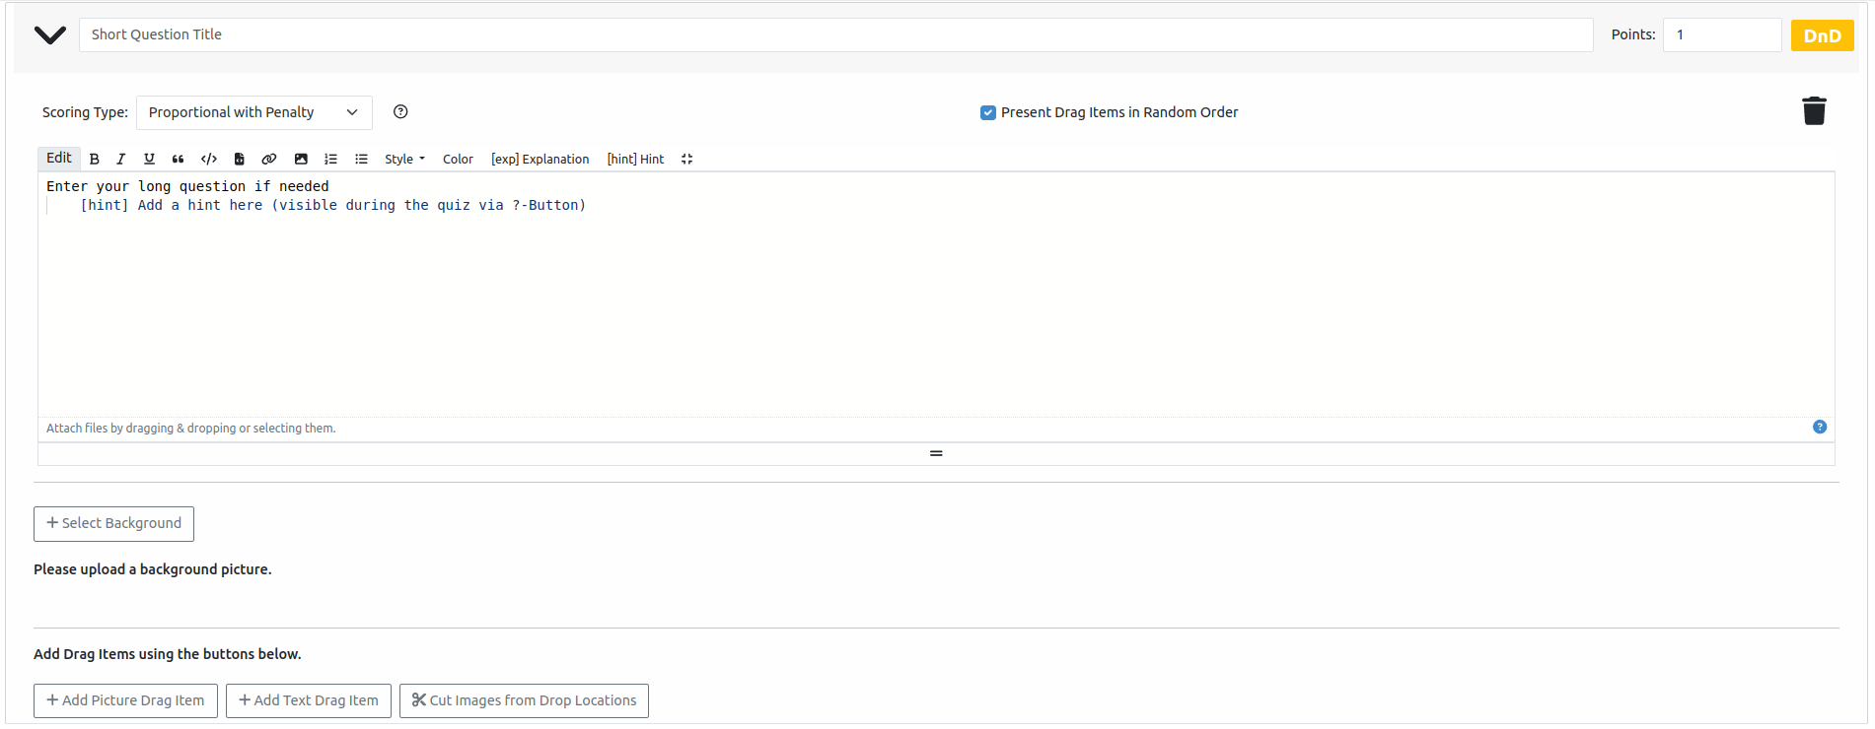Screen dimensions: 1875x729
Task: Switch to the Edit tab
Action: 59,158
